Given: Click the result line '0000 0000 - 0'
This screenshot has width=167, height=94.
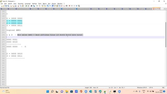Looking at the screenshot, I should [x=16, y=46].
